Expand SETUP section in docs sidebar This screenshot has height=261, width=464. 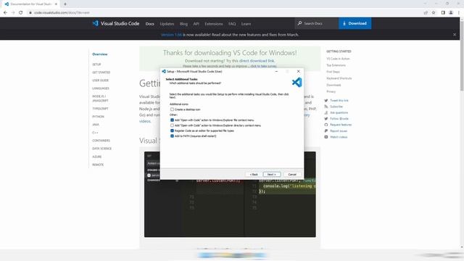96,65
